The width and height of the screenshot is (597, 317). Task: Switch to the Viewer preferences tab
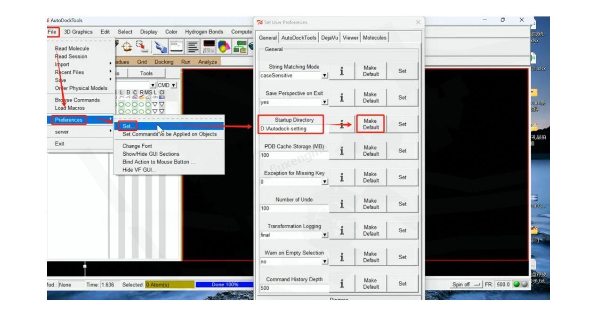pyautogui.click(x=350, y=38)
